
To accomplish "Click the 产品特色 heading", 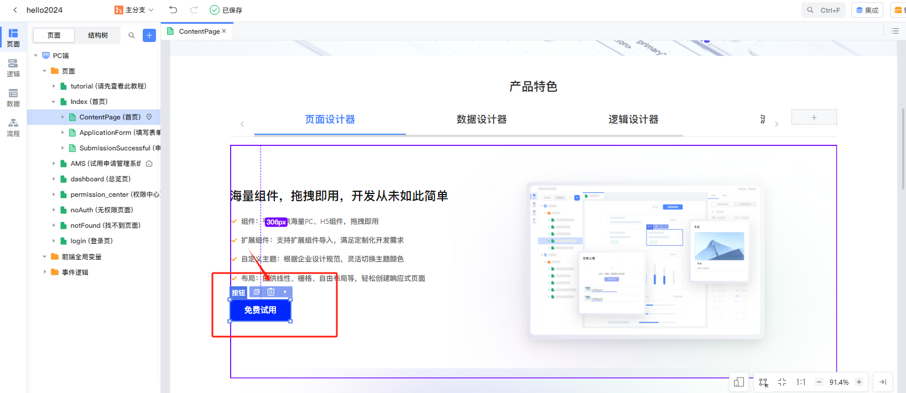I will click(533, 86).
